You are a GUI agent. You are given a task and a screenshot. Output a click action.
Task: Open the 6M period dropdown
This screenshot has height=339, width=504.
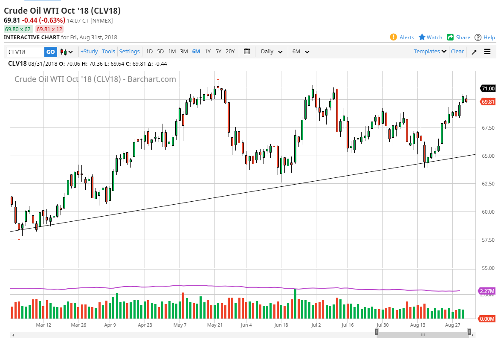(301, 52)
